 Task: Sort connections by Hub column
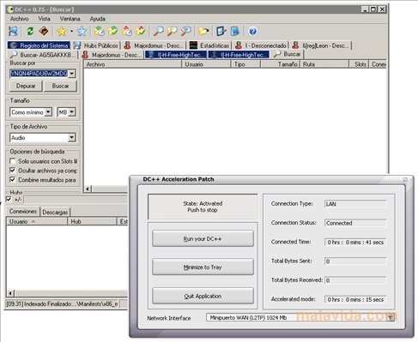point(92,221)
